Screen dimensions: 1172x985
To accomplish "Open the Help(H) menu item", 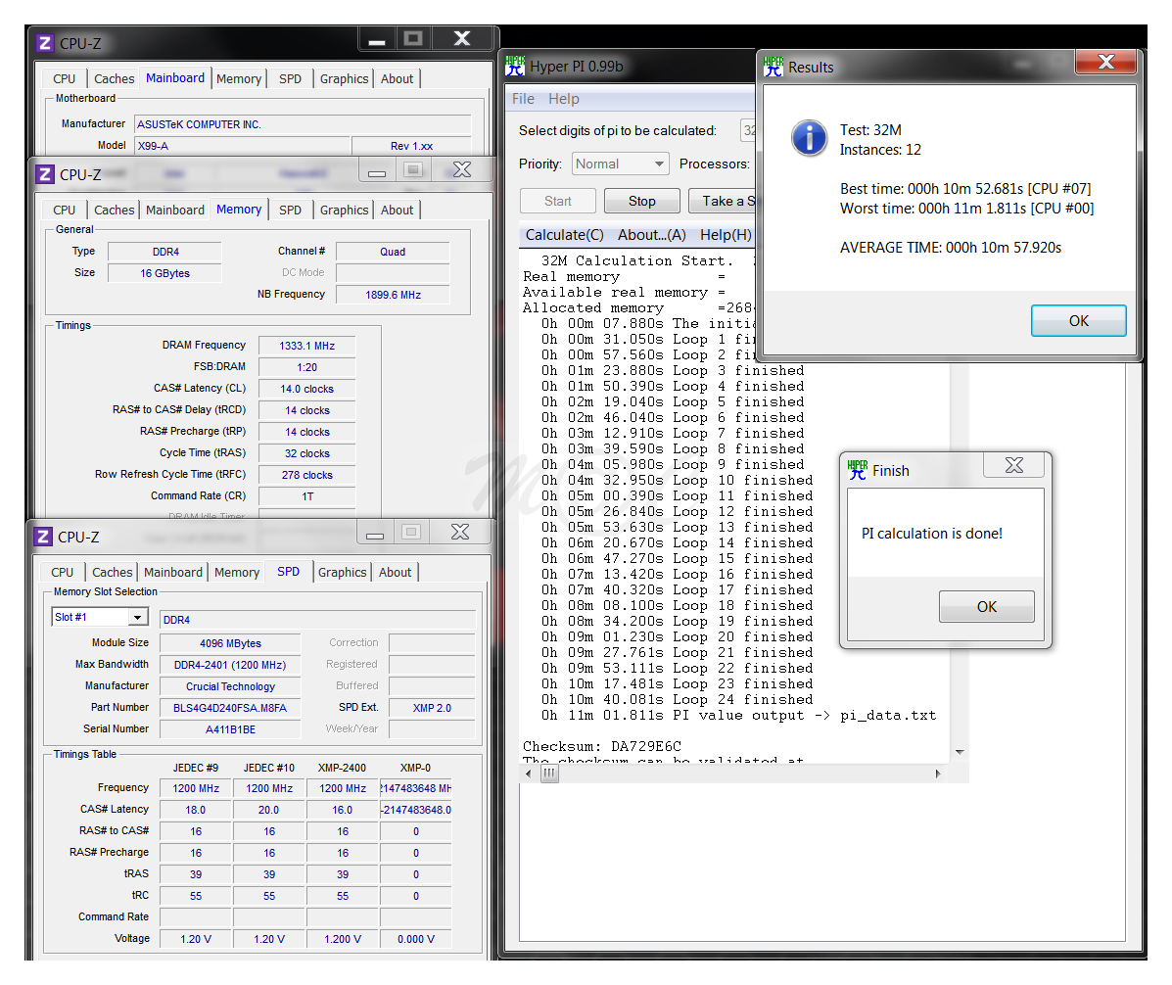I will [725, 235].
